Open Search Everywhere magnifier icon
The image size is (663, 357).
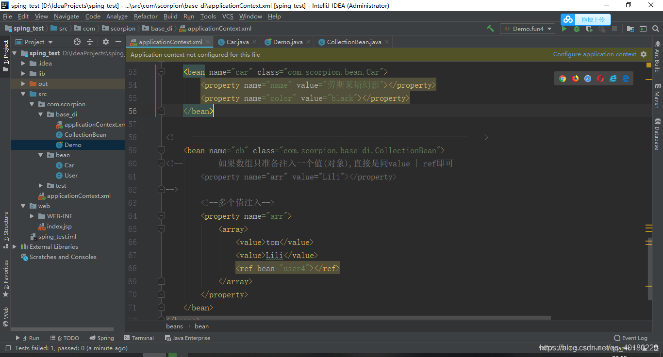(656, 29)
